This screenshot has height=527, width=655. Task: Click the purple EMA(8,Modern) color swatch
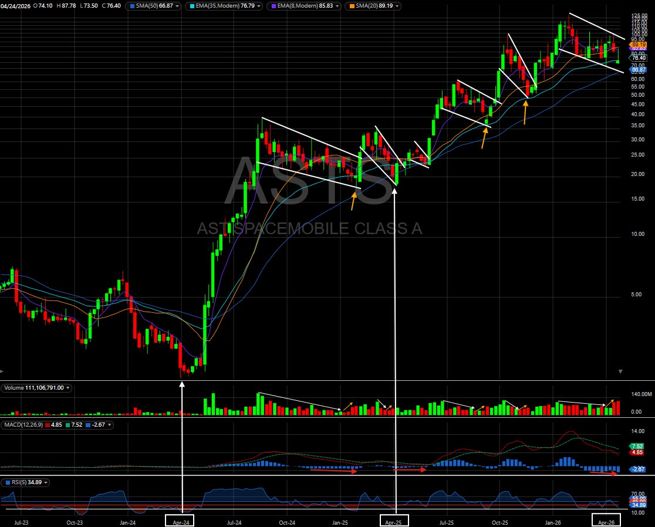(274, 6)
